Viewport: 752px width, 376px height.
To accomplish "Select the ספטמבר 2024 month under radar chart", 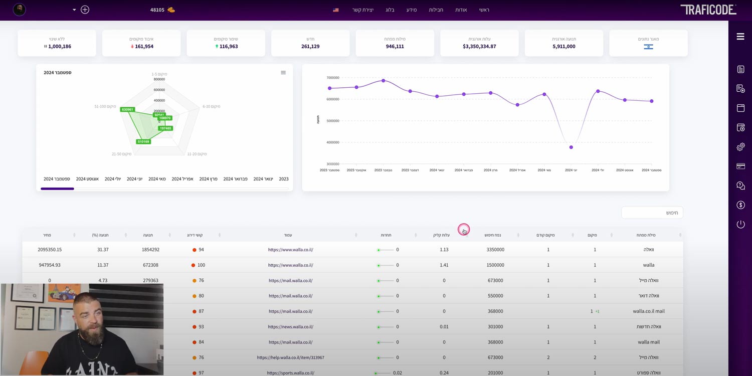I will [x=57, y=179].
